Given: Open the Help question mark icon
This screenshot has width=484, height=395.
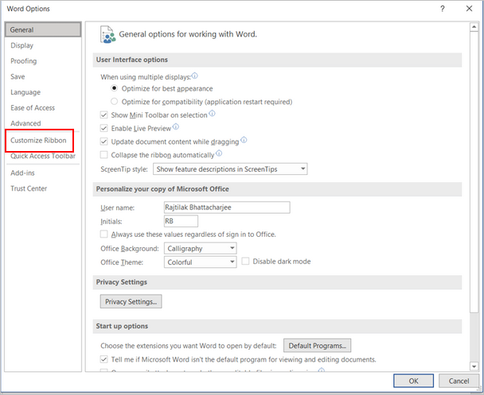Looking at the screenshot, I should click(443, 9).
